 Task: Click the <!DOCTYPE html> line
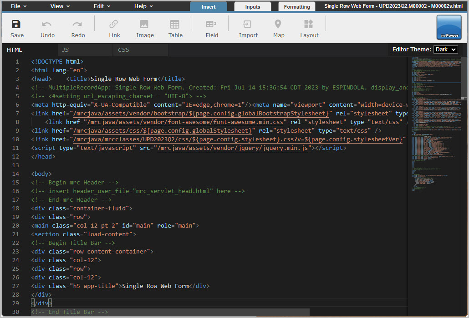[x=57, y=62]
